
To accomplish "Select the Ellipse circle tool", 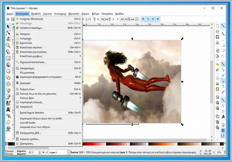I will 8,71.
